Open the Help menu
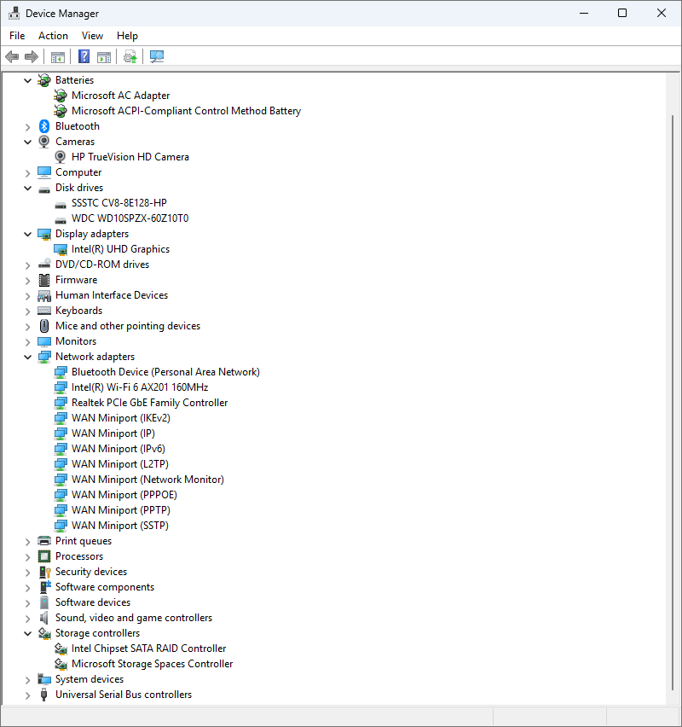The width and height of the screenshot is (682, 727). point(127,36)
